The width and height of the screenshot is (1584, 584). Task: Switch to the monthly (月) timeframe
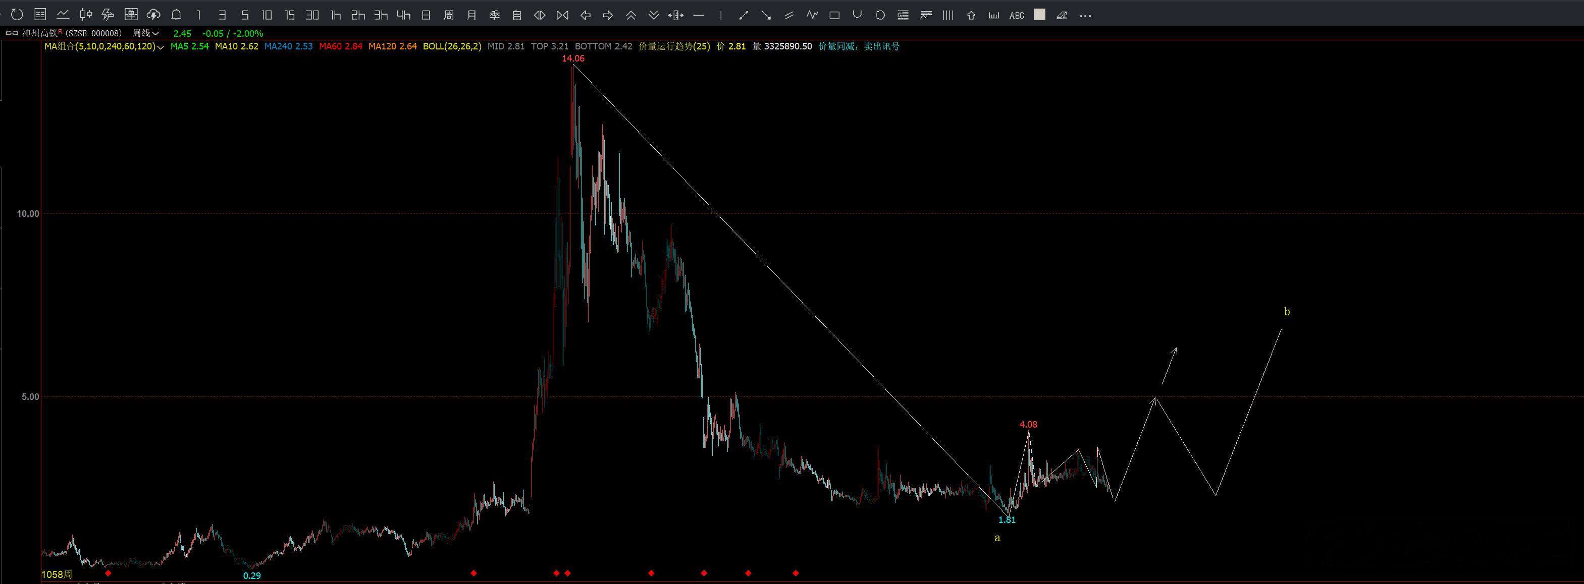click(x=471, y=15)
